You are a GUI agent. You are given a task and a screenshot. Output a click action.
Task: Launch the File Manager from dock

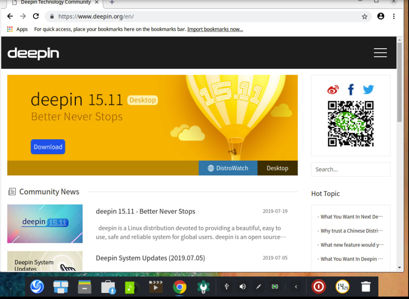coord(85,286)
